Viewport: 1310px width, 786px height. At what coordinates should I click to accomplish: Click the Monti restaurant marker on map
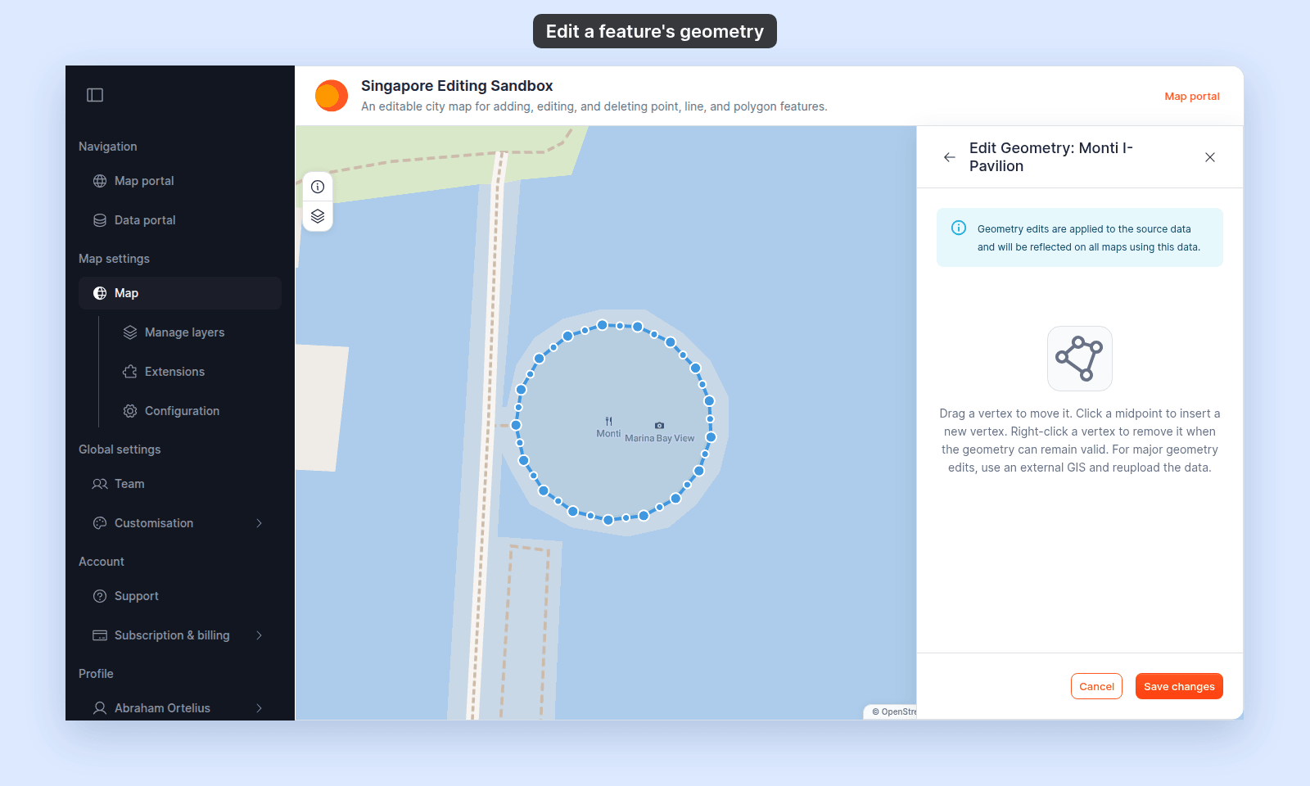click(x=608, y=421)
